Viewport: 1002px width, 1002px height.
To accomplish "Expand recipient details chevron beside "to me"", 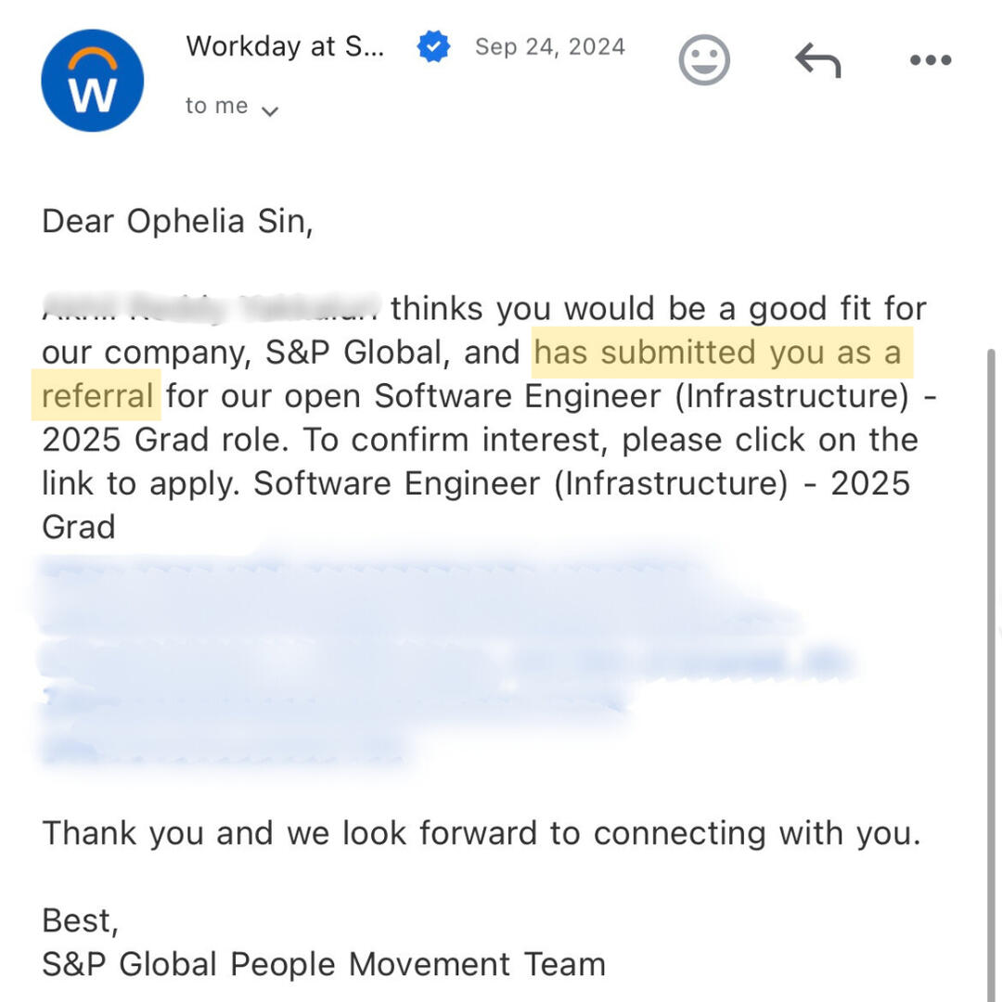I will (x=270, y=111).
